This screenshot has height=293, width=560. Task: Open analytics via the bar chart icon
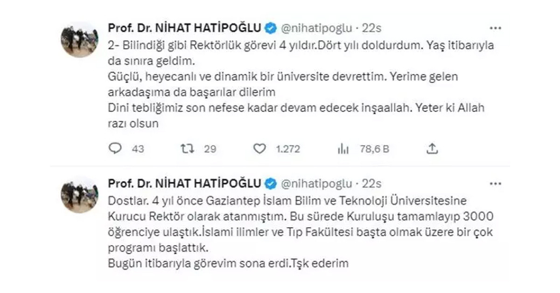point(343,149)
